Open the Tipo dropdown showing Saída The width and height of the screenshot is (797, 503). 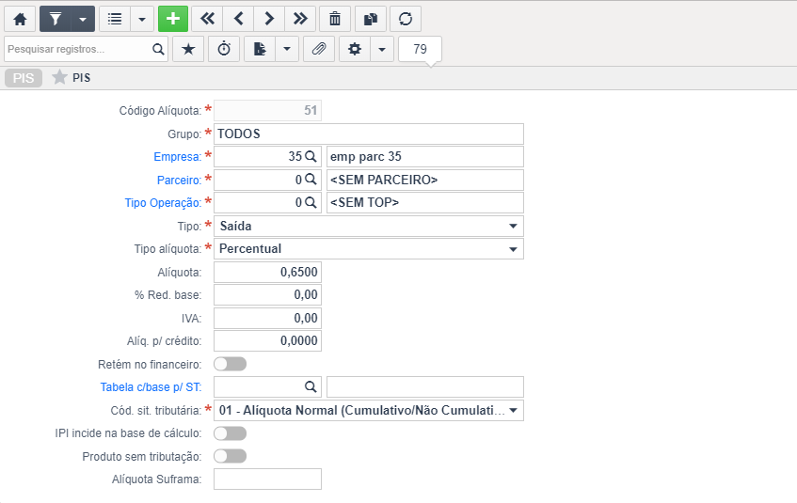(369, 226)
